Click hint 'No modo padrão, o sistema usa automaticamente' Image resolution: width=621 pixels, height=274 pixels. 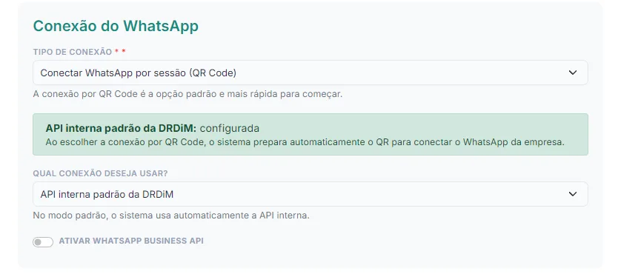pos(170,215)
